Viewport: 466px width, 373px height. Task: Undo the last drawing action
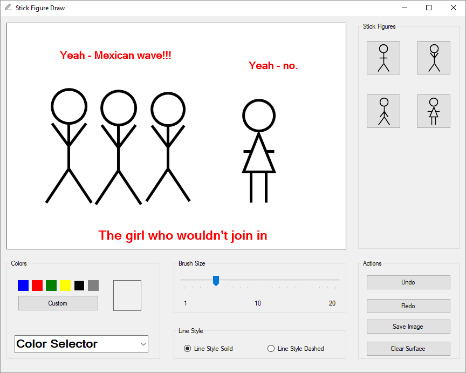tap(408, 282)
